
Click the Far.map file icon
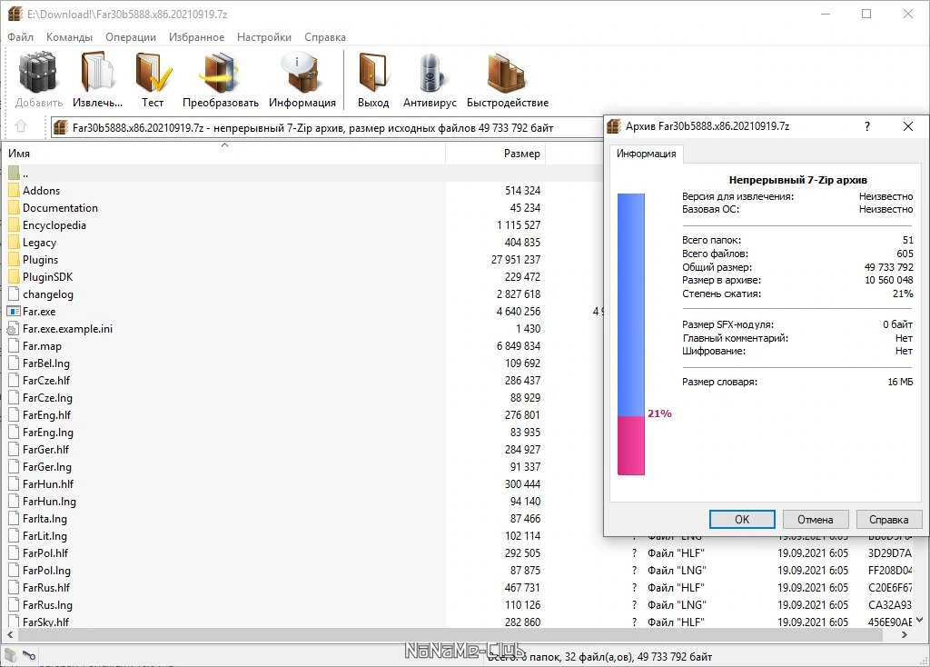tap(15, 346)
